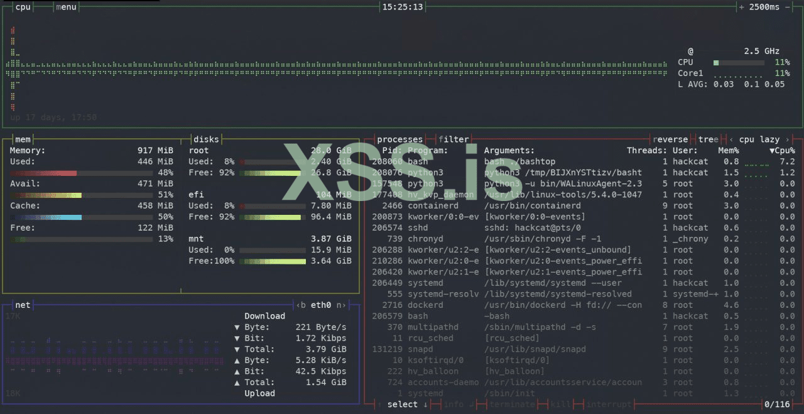Click the disks box title
This screenshot has width=804, height=414.
click(206, 139)
